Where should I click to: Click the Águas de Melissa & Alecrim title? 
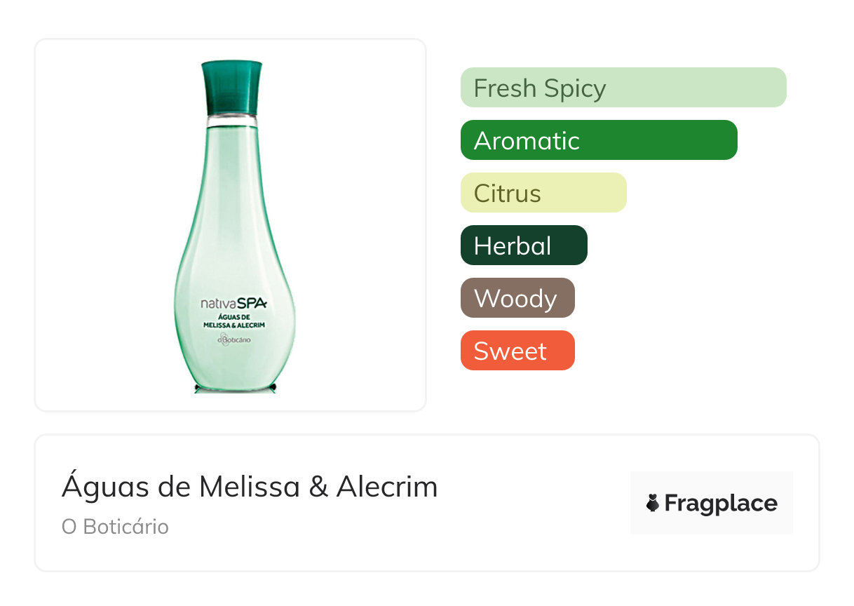pos(250,486)
